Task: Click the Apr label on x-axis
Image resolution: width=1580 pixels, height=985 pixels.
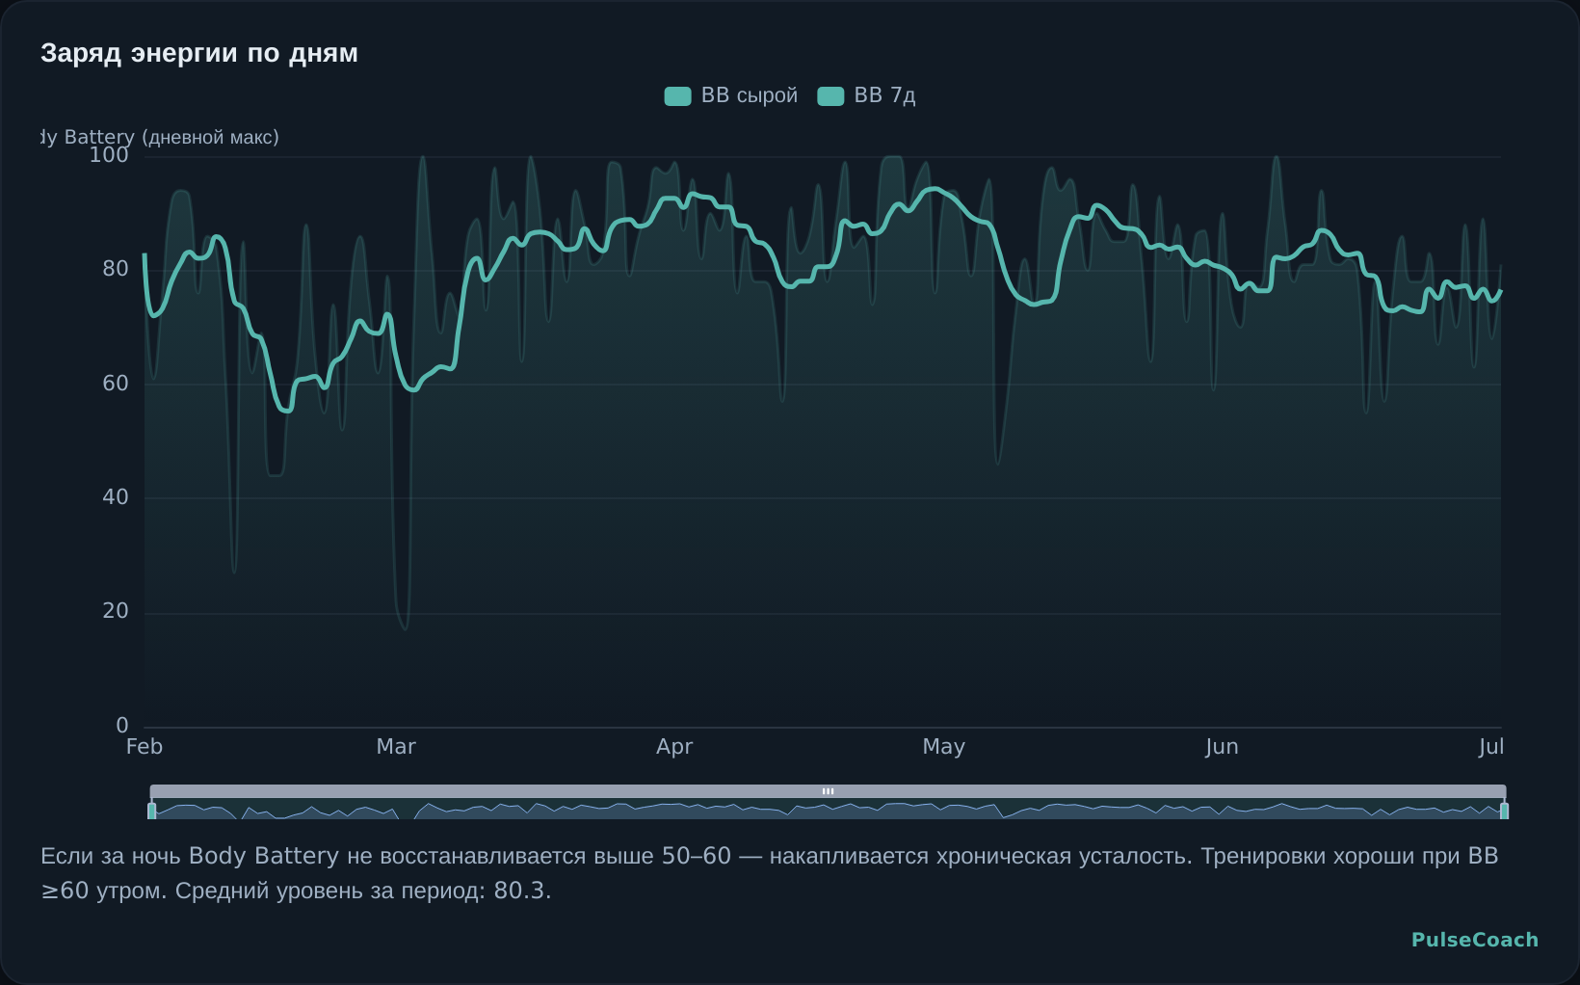Action: pos(674,747)
